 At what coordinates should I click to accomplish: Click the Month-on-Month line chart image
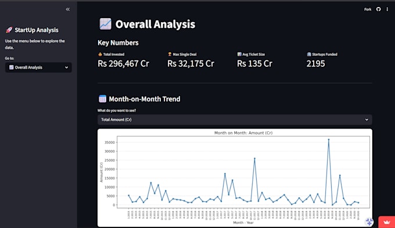pyautogui.click(x=235, y=177)
